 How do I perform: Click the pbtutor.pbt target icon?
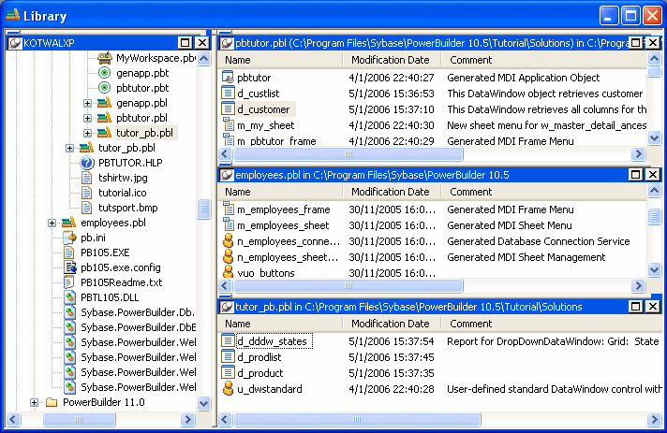[104, 88]
